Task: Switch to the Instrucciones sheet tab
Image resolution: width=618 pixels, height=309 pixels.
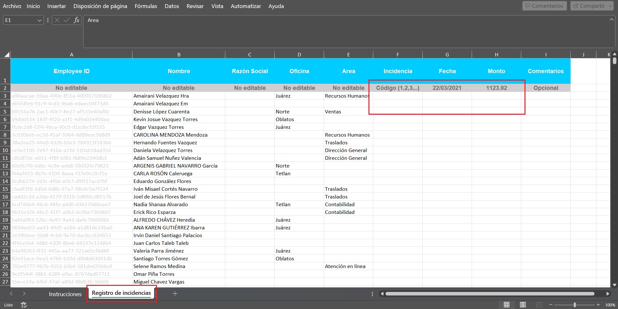Action: pyautogui.click(x=65, y=294)
